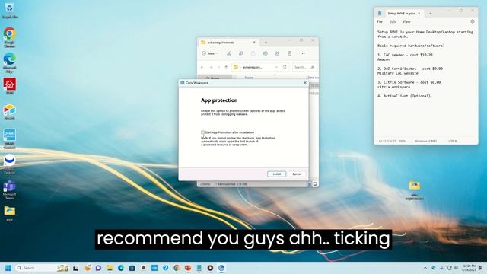Open the View menu in Notepad
Viewport: 487px width, 274px height.
[406, 22]
